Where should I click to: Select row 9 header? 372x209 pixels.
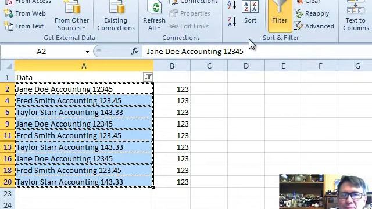(8, 124)
